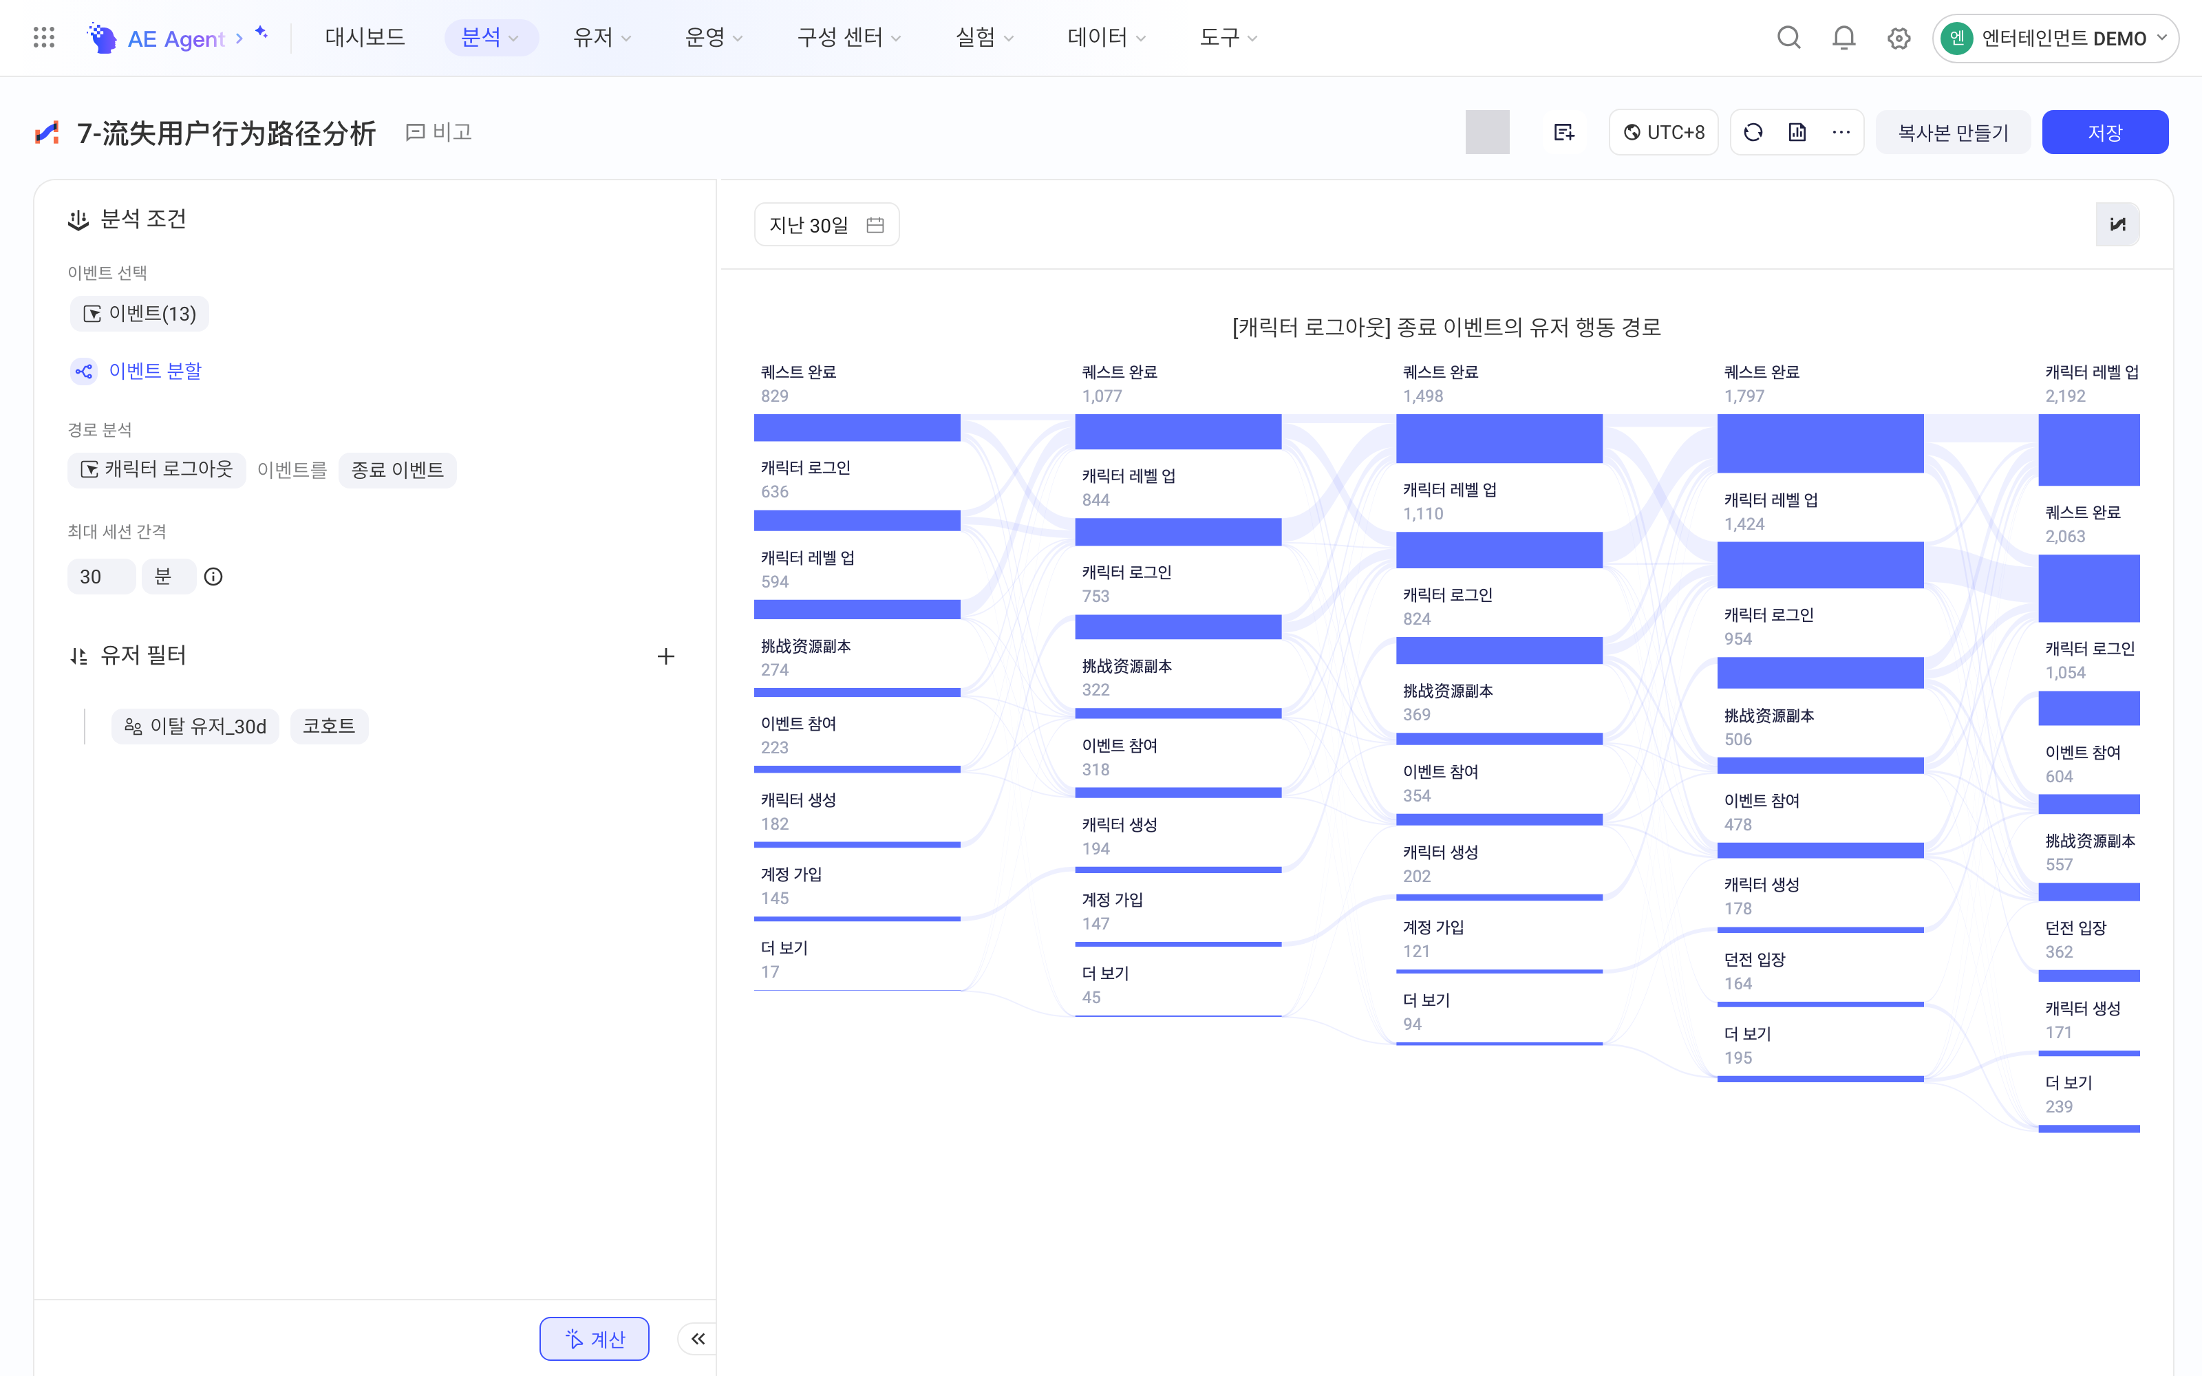Open the 분 time unit selector
Image resolution: width=2202 pixels, height=1376 pixels.
tap(169, 576)
